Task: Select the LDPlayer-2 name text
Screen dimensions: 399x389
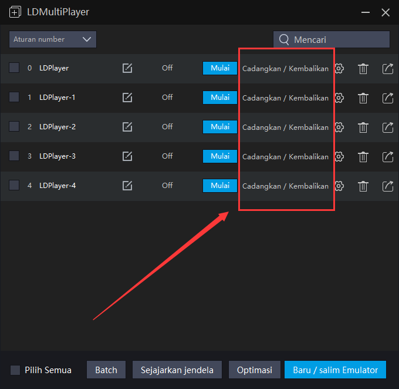Action: (58, 127)
